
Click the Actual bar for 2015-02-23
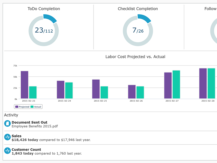pyautogui.click(x=33, y=92)
